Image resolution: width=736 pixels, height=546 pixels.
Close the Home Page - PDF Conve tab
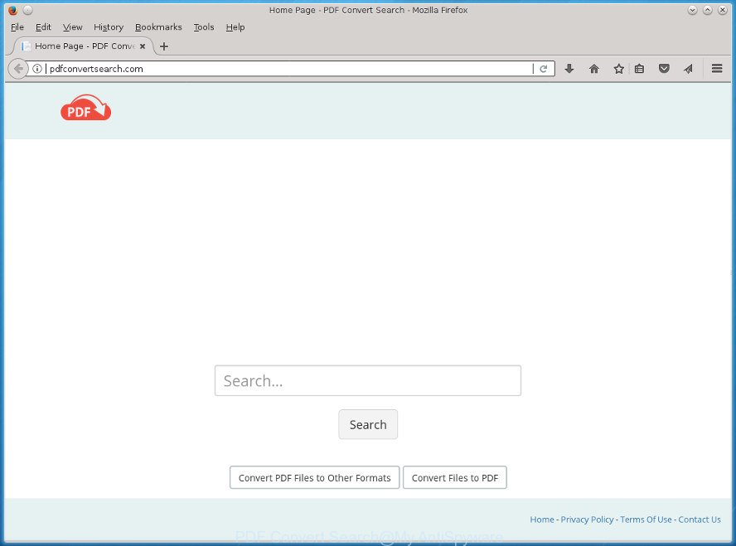point(143,46)
